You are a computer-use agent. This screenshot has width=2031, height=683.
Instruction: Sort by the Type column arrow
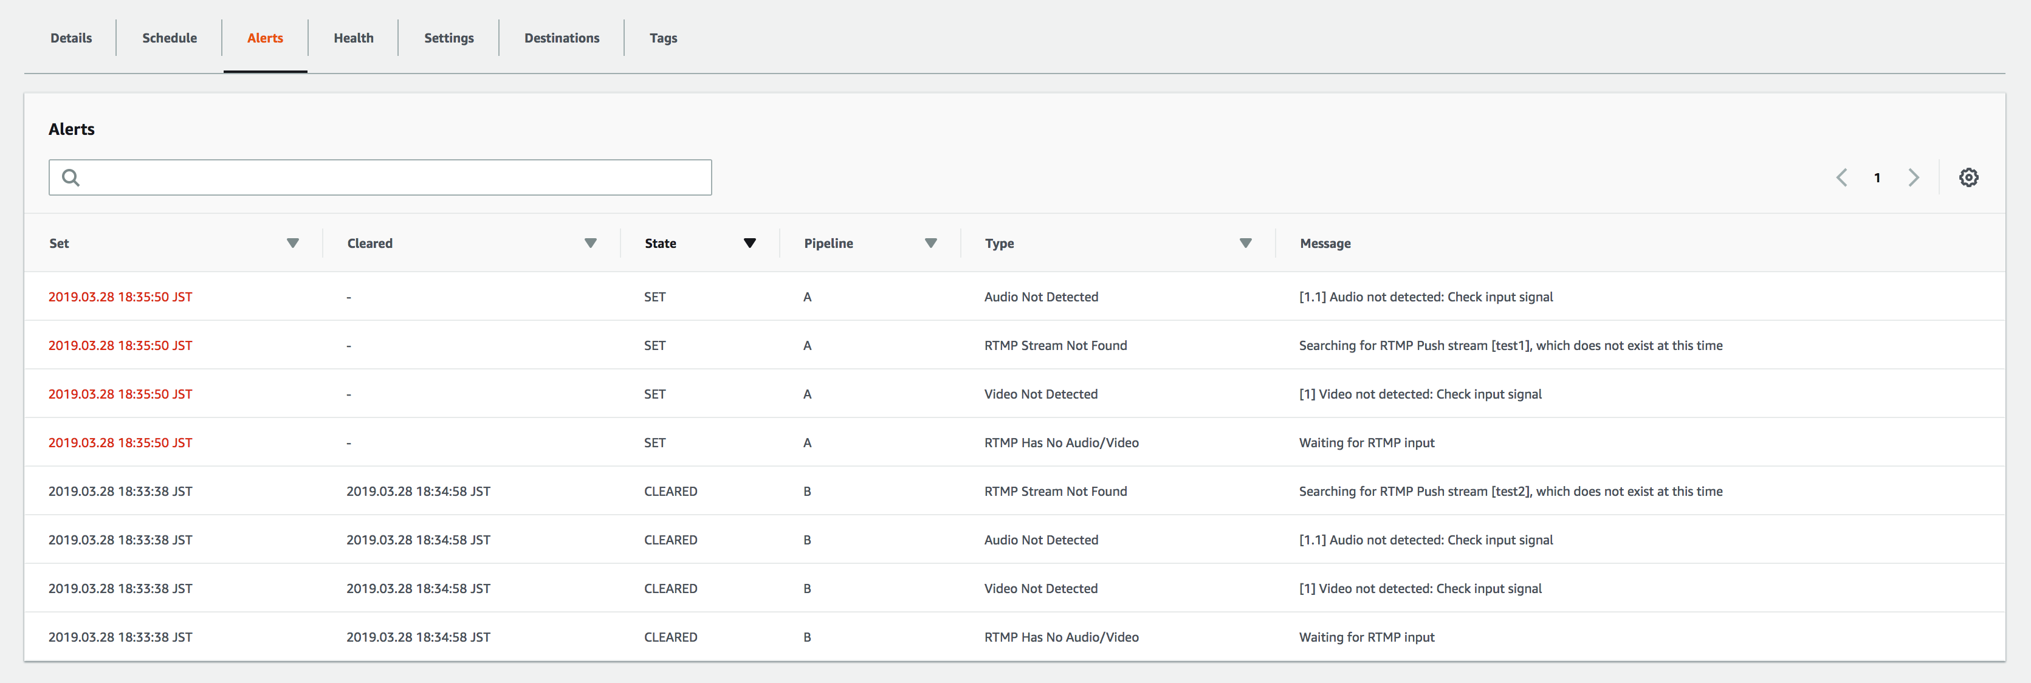(1246, 243)
